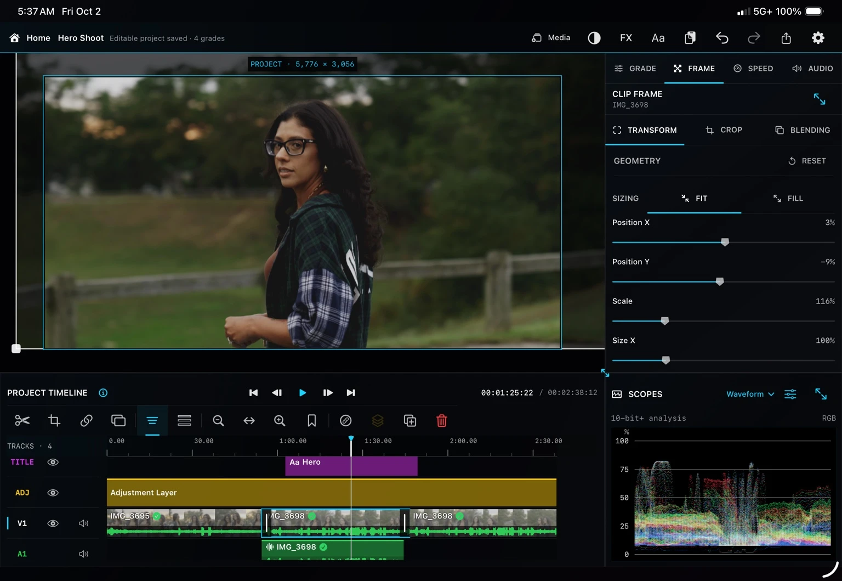Open the CROP sub-tab
842x581 pixels.
tap(724, 130)
